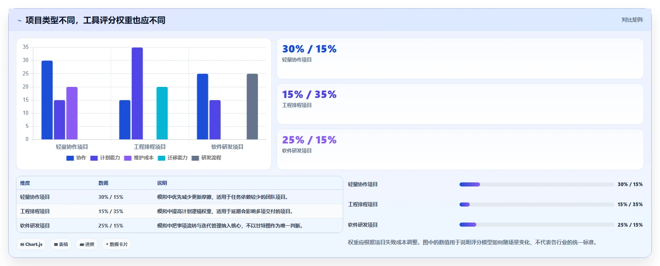Click the blue 协作 bar of 软件研发项目

tap(203, 107)
